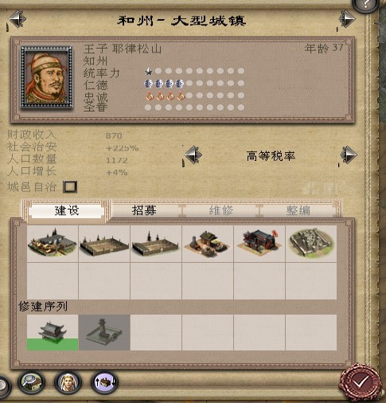The height and width of the screenshot is (403, 386).
Task: Confirm with the red wax seal checkmark
Action: tap(360, 383)
